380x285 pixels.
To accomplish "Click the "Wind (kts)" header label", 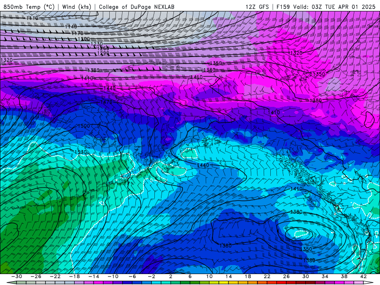I will 76,7.
